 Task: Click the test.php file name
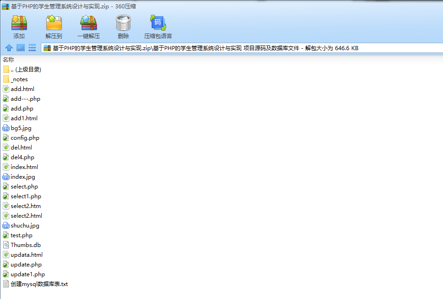pos(21,235)
